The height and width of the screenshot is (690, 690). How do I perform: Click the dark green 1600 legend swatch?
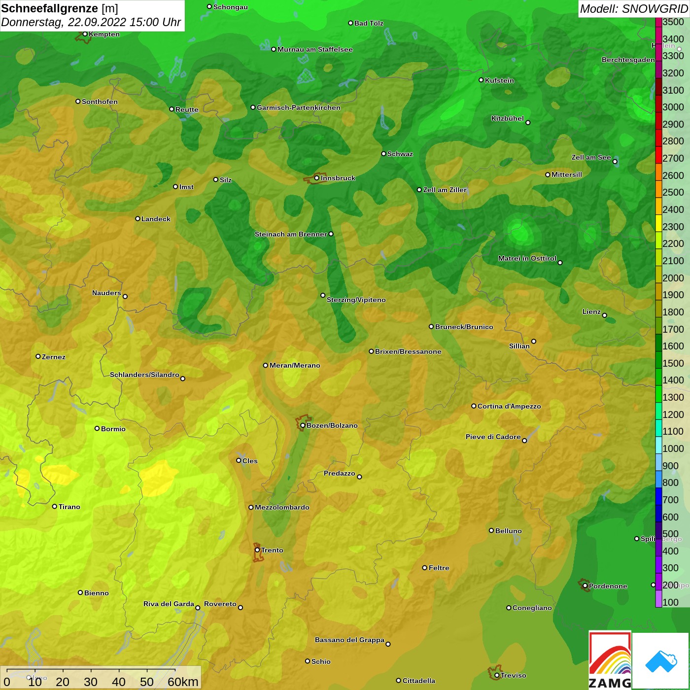(658, 343)
